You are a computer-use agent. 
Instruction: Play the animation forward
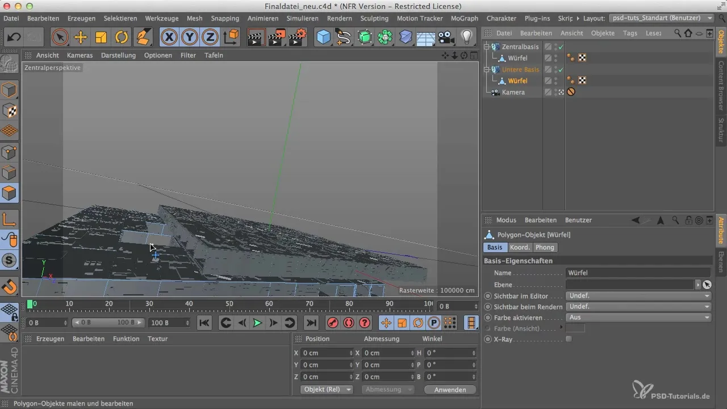257,323
